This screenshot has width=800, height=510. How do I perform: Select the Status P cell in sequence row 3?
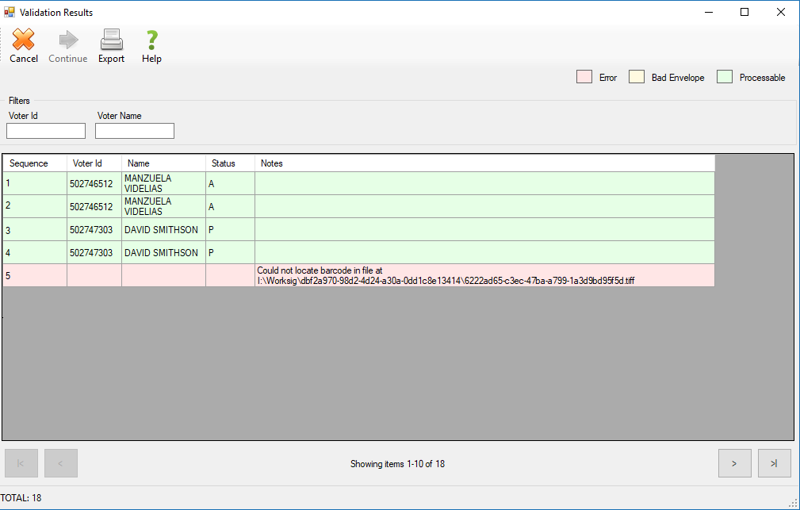[x=230, y=230]
